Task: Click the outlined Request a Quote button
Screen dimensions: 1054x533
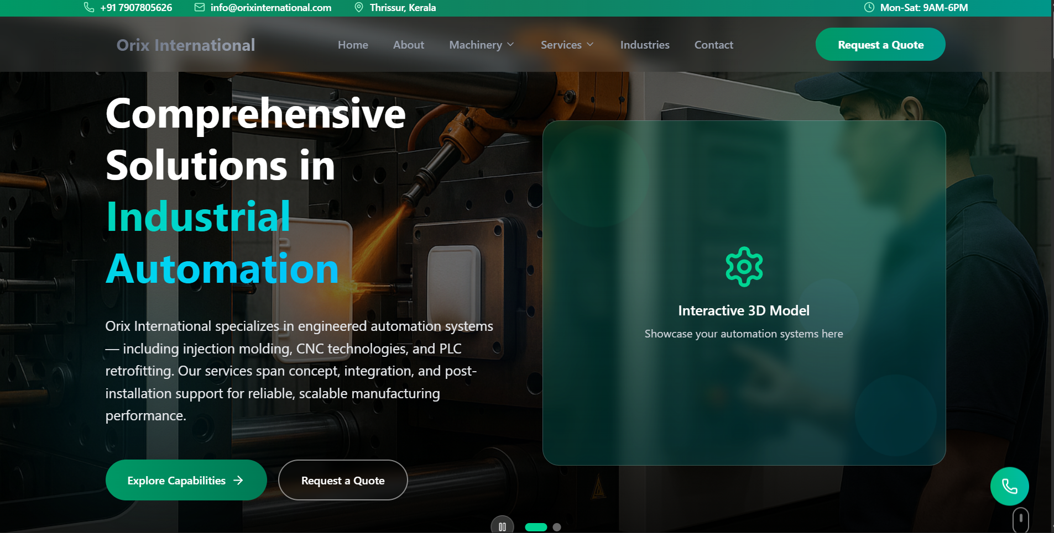Action: (x=343, y=481)
